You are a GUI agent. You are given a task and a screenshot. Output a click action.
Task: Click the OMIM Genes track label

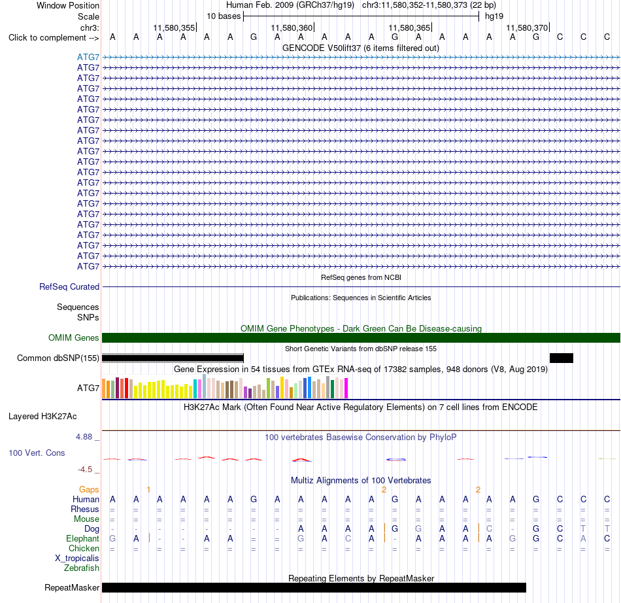pyautogui.click(x=74, y=337)
